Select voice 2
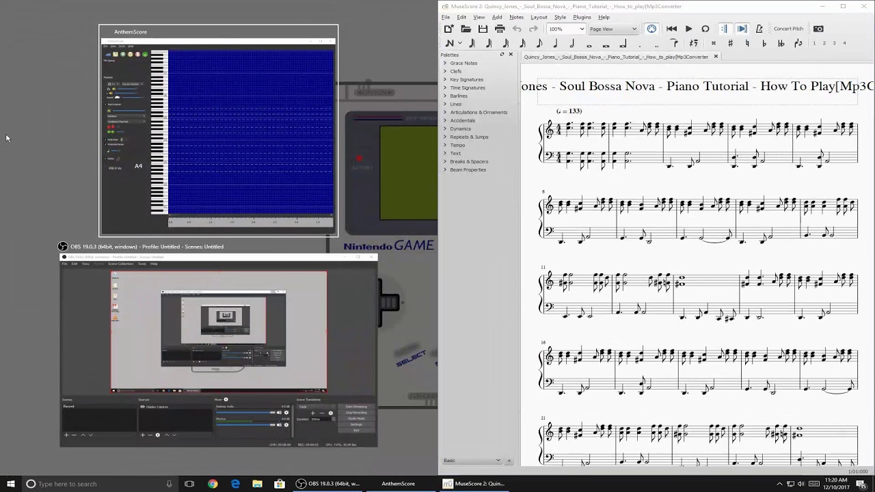Screen dimensions: 875x492 click(824, 43)
